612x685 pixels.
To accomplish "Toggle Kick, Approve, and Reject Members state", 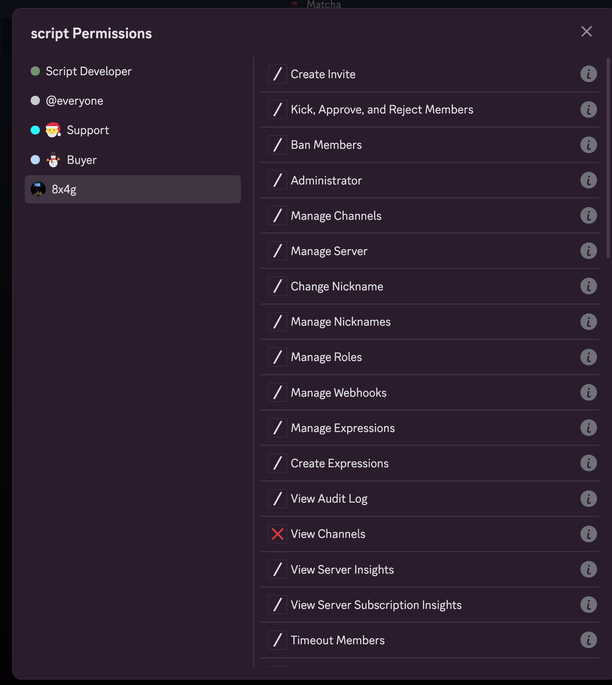I will 277,110.
